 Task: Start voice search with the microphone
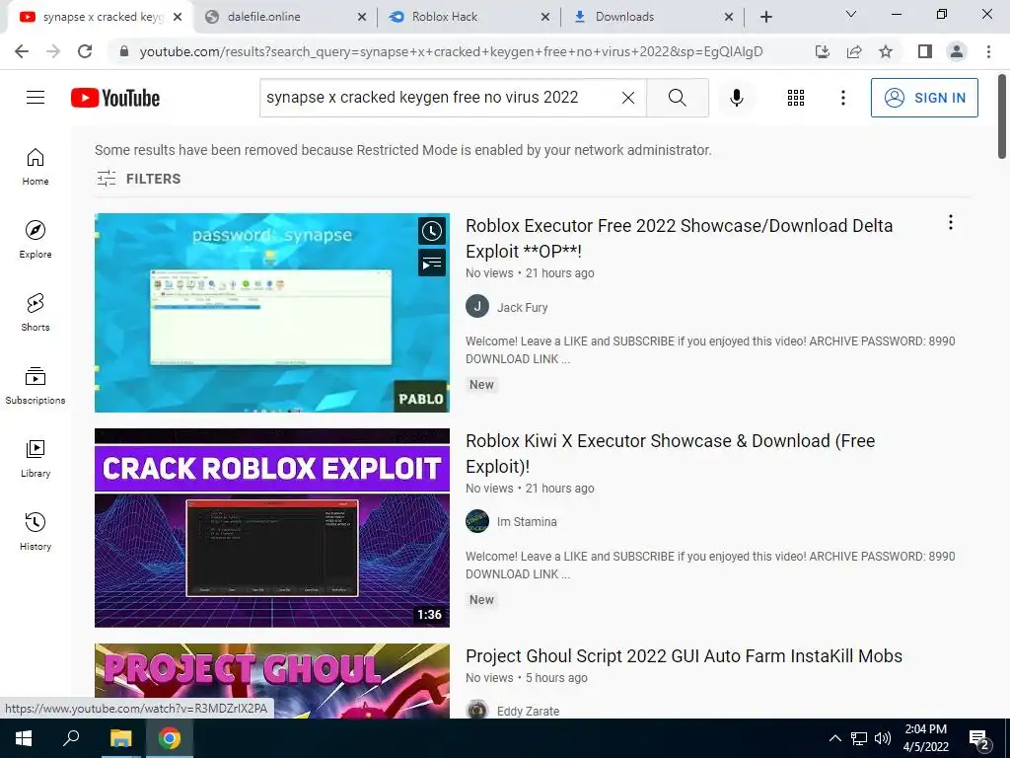coord(736,98)
